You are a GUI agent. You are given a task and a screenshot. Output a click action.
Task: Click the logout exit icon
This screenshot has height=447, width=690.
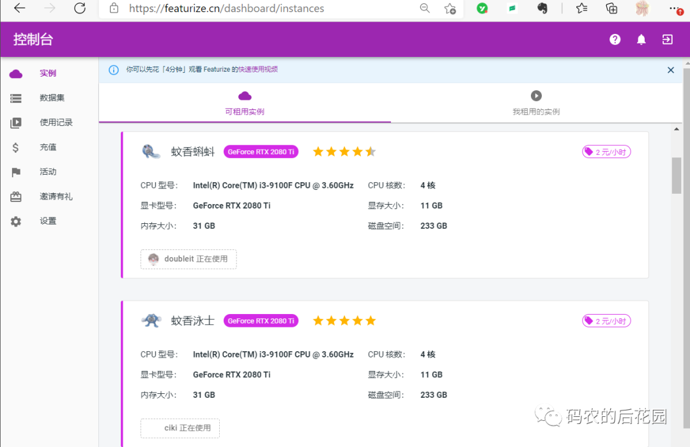click(668, 40)
